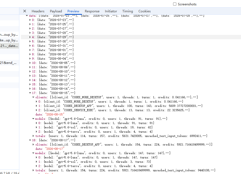
Task: Select the Preview tab
Action: tap(73, 11)
